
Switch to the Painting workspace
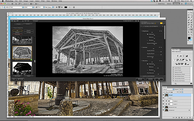pyautogui.click(x=176, y=4)
